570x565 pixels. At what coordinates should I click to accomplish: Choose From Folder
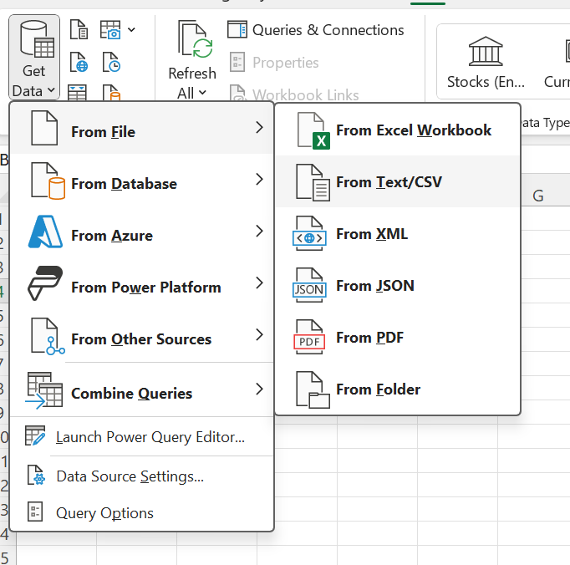pos(398,389)
